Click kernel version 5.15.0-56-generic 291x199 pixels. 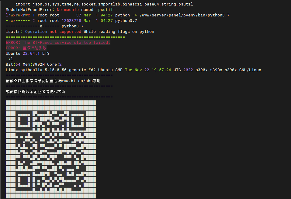tap(65, 70)
